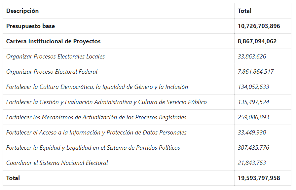Viewport: 296px width, 190px height.
Task: Click the amount 387,435,776
Action: [253, 148]
